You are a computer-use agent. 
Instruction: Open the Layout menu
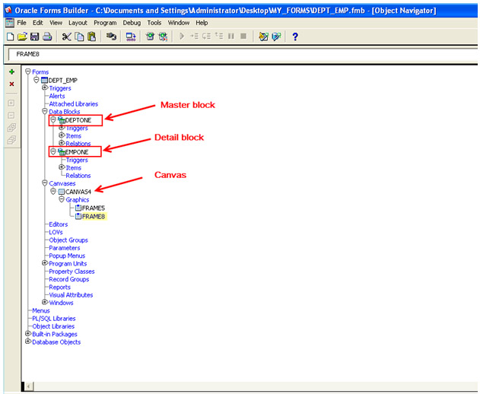[x=78, y=23]
